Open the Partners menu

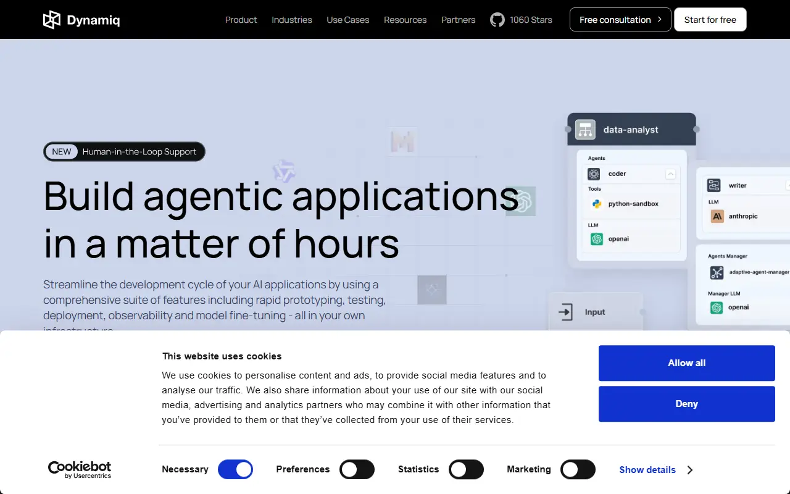[x=459, y=20]
